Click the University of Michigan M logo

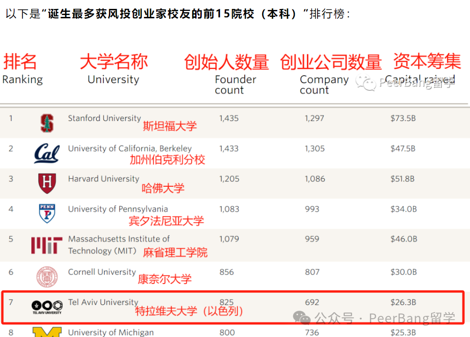point(47,332)
